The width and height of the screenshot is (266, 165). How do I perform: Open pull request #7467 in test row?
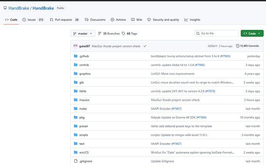(176, 144)
